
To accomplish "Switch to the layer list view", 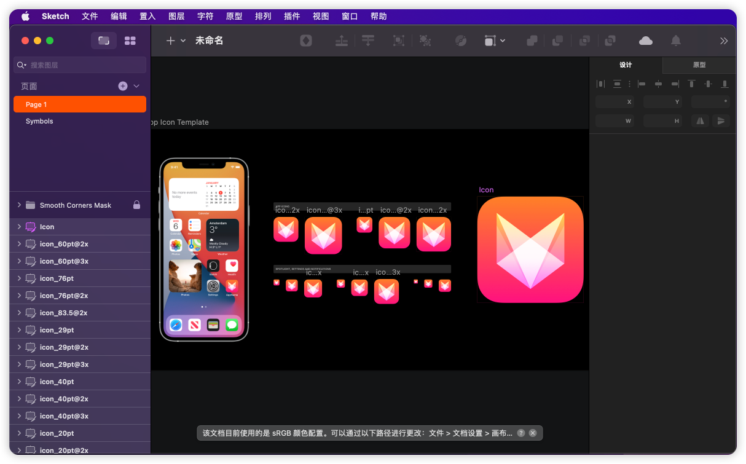I will pos(104,41).
